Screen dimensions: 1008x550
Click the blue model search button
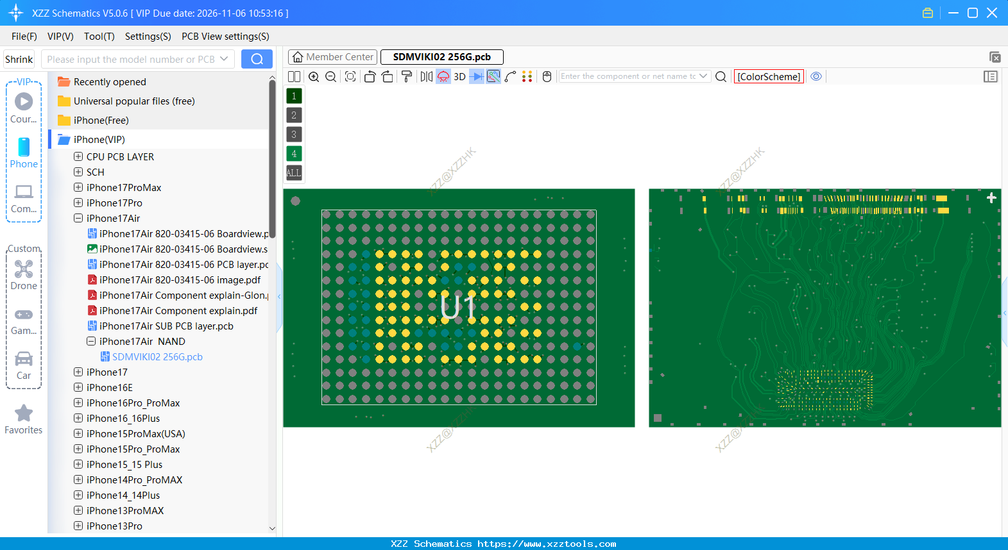pyautogui.click(x=257, y=59)
